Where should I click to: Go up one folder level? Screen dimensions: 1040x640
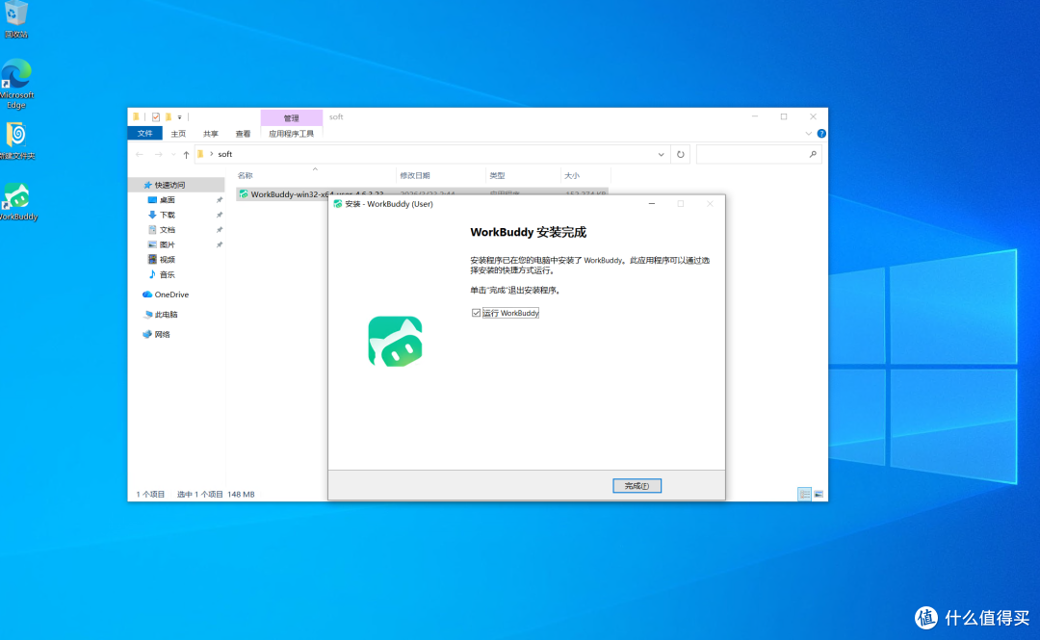click(x=186, y=154)
